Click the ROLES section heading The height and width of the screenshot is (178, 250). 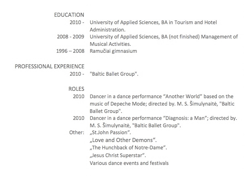(76, 89)
